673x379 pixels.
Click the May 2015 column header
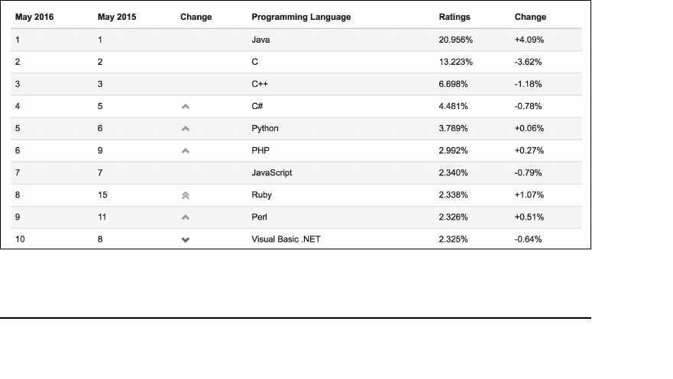pos(117,17)
